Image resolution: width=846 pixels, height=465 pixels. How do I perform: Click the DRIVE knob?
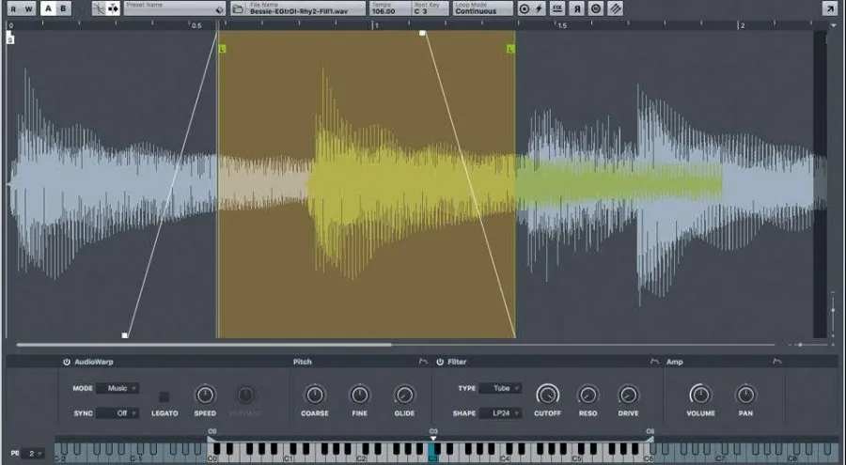pos(628,395)
